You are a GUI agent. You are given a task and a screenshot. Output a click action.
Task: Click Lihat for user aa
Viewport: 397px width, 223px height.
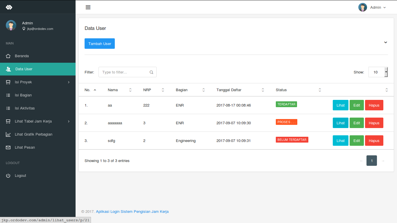coord(341,105)
